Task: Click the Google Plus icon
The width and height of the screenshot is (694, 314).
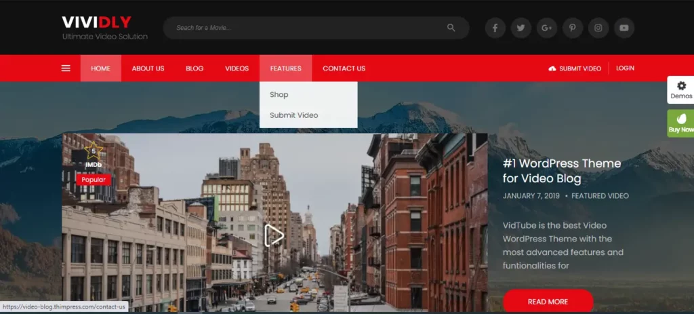Action: pos(546,28)
